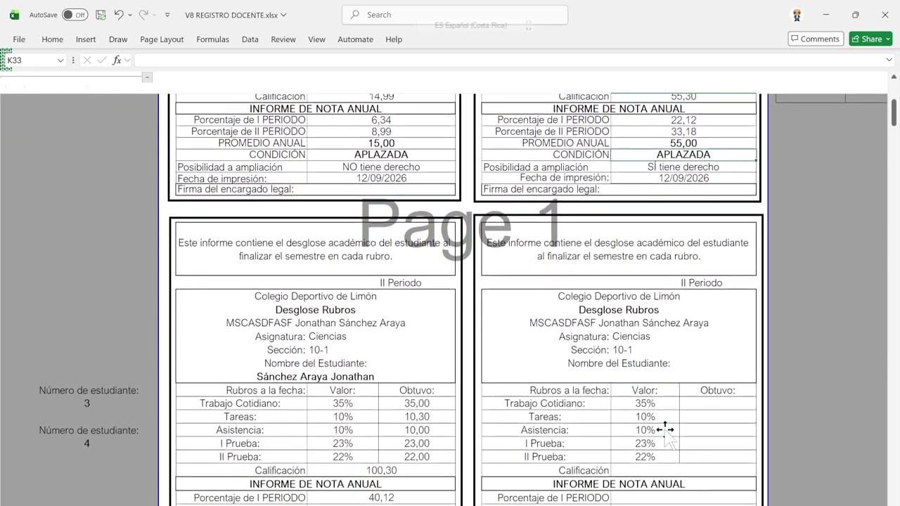The height and width of the screenshot is (506, 900).
Task: Click the Calificación value 55,30
Action: coord(683,97)
